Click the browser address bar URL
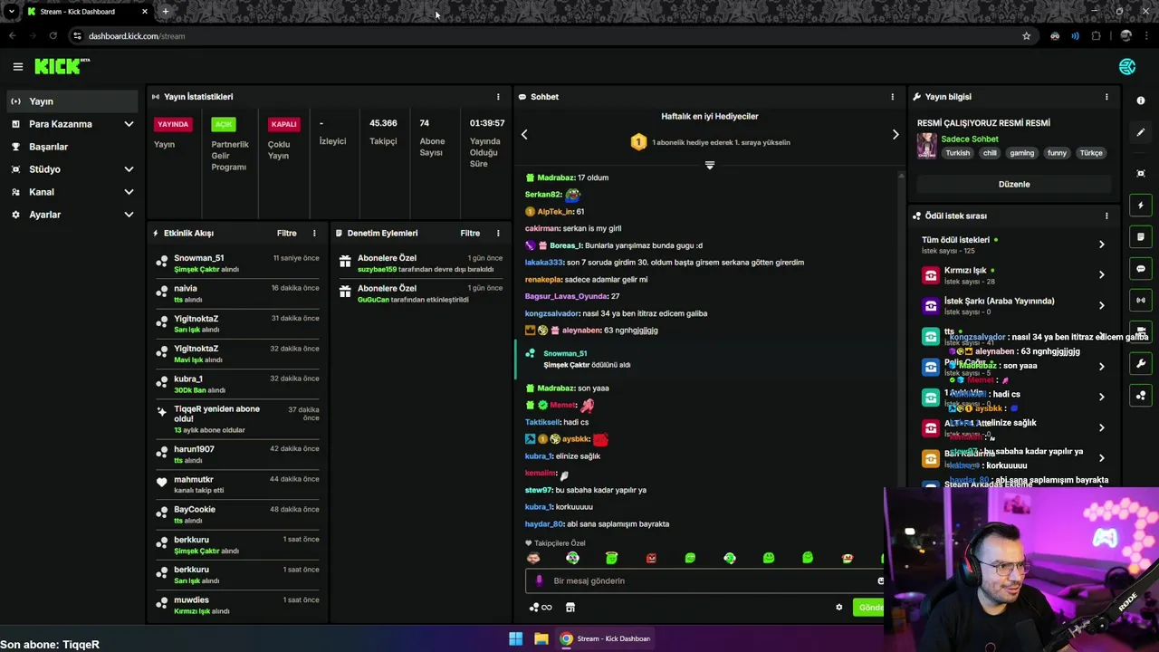This screenshot has height=652, width=1159. coord(137,36)
